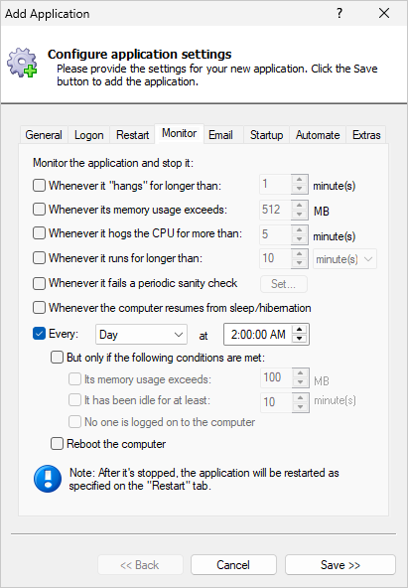
Task: Increase the scheduled time with up arrow
Action: (300, 330)
